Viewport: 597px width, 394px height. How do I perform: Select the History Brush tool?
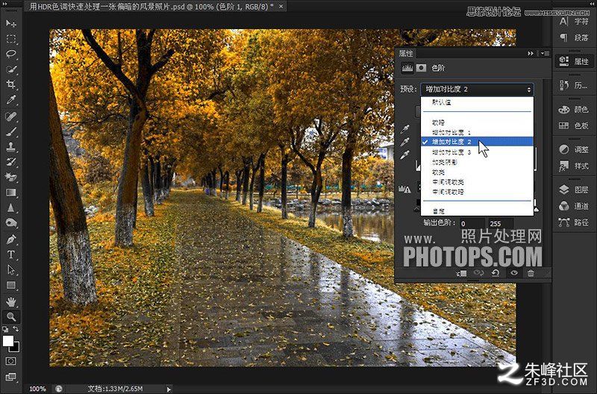[10, 162]
